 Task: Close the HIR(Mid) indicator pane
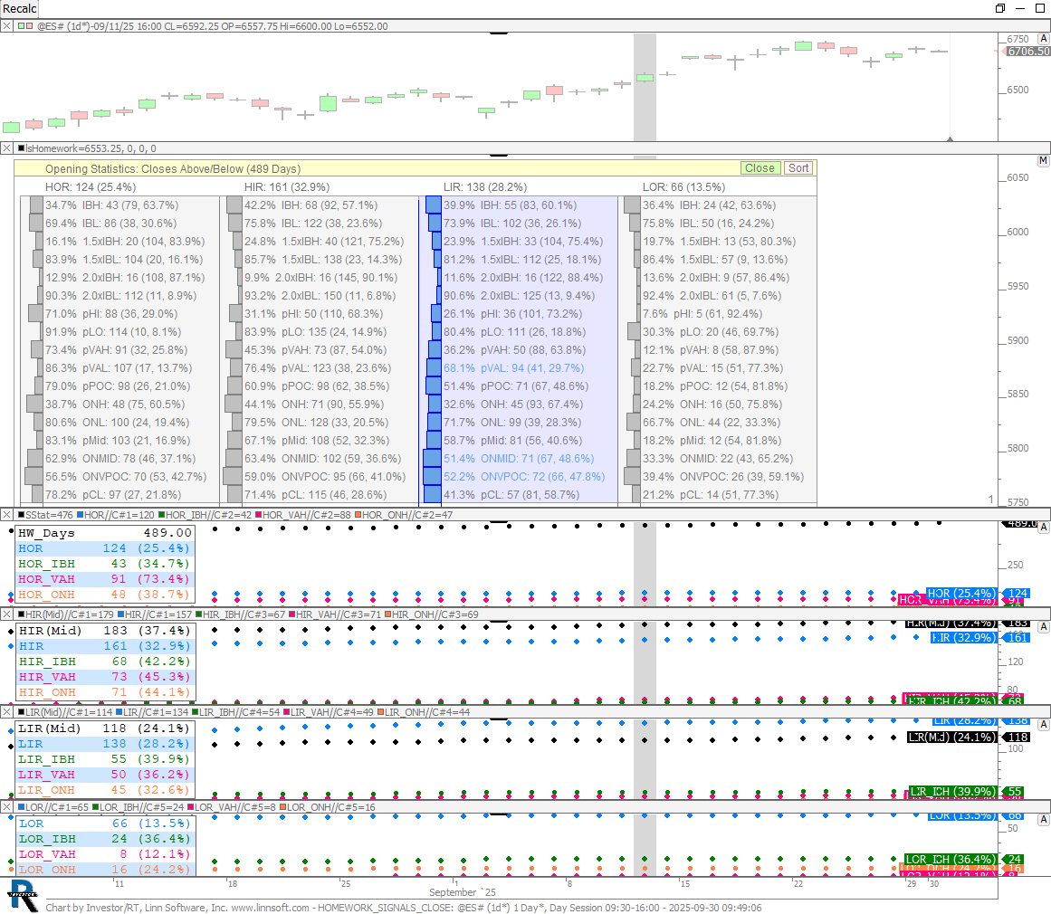7,614
